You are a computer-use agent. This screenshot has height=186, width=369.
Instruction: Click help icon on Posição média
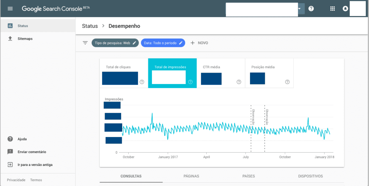pyautogui.click(x=287, y=82)
